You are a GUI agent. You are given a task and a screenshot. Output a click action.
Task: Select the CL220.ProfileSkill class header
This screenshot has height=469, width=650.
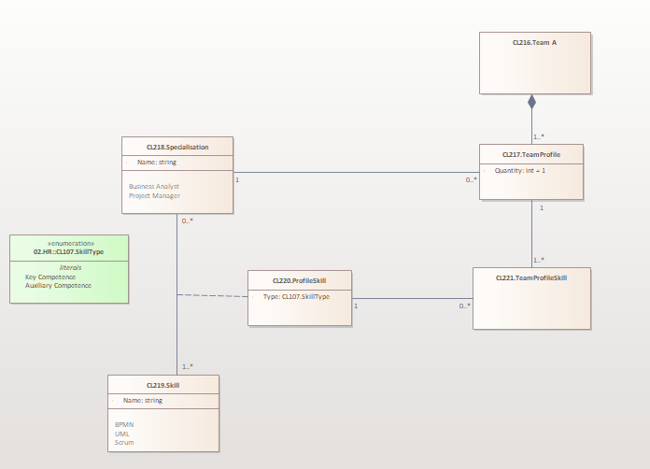click(x=300, y=280)
